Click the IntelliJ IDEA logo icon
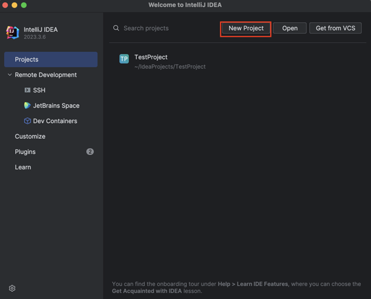 tap(12, 33)
